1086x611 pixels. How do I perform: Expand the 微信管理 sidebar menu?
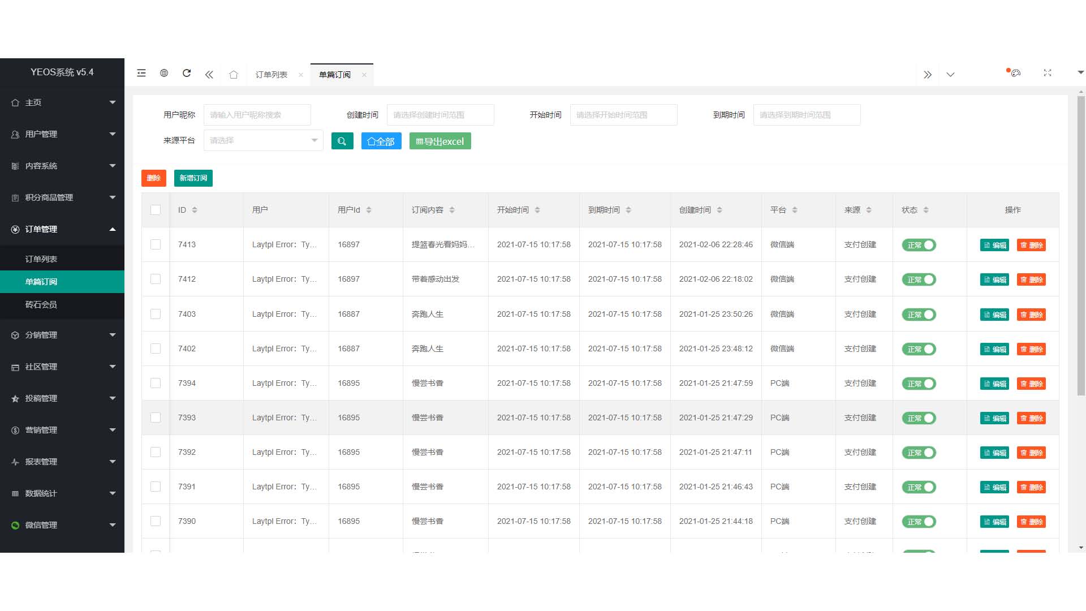(x=62, y=525)
